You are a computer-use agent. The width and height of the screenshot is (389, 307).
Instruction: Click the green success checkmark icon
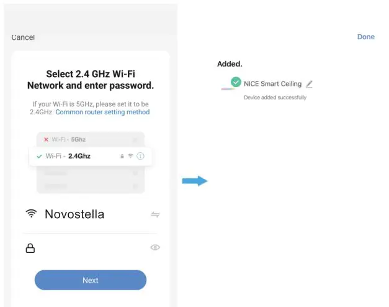[235, 82]
